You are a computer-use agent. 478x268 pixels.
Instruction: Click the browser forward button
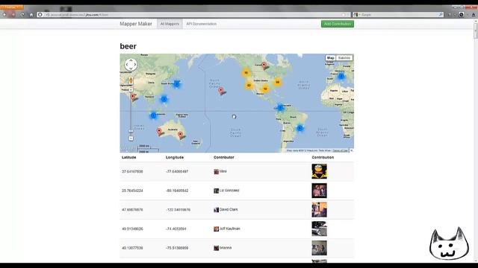coord(13,14)
